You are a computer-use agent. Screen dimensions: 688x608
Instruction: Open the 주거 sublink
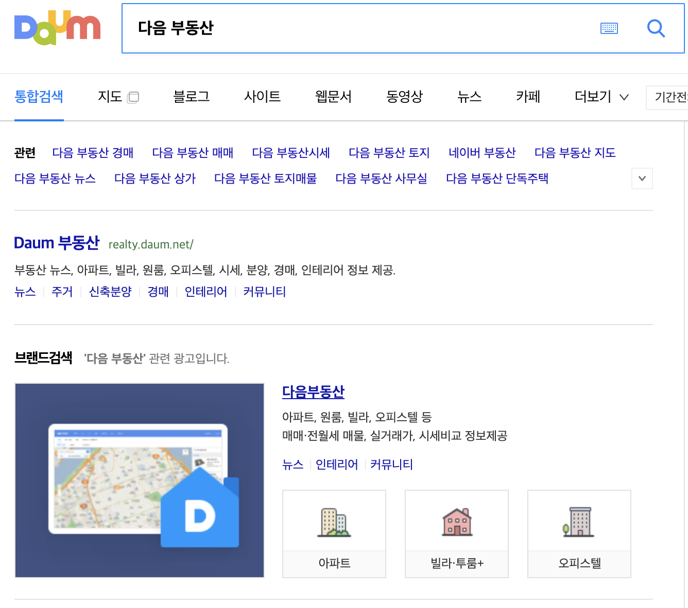click(62, 292)
